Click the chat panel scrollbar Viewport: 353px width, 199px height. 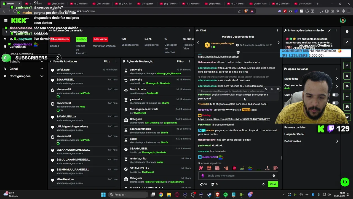[x=281, y=158]
